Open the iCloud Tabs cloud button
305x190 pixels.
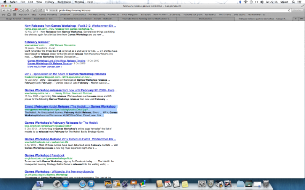click(21, 10)
